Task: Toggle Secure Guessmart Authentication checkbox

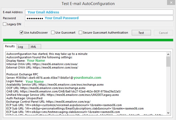Action: [x=81, y=33]
